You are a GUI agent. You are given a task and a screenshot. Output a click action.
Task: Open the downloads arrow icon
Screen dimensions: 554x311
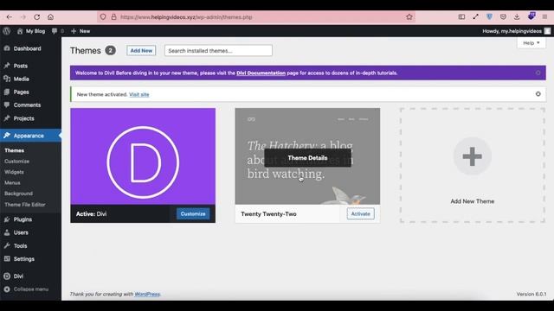coord(517,16)
